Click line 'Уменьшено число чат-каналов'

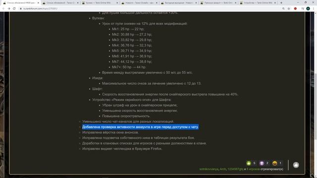click(128, 122)
